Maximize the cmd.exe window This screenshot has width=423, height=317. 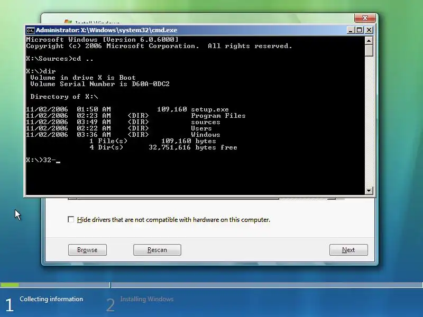point(360,30)
